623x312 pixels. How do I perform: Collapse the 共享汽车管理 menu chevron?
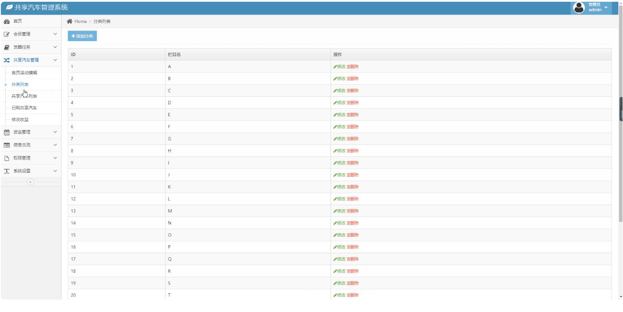click(55, 60)
